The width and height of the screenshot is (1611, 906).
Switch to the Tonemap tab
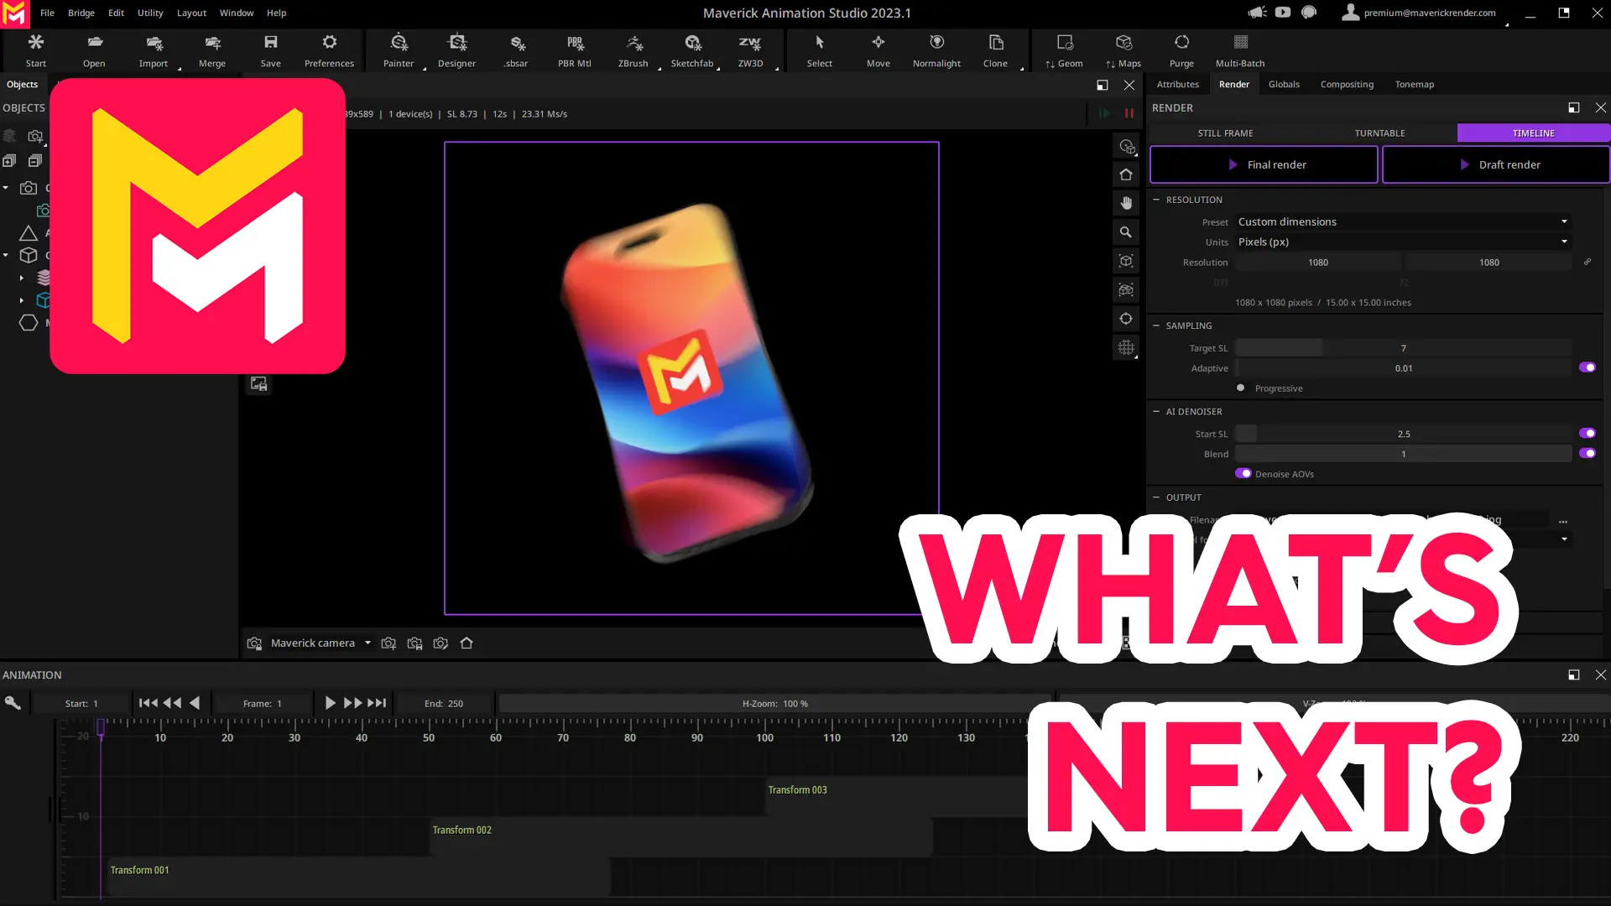pyautogui.click(x=1415, y=84)
